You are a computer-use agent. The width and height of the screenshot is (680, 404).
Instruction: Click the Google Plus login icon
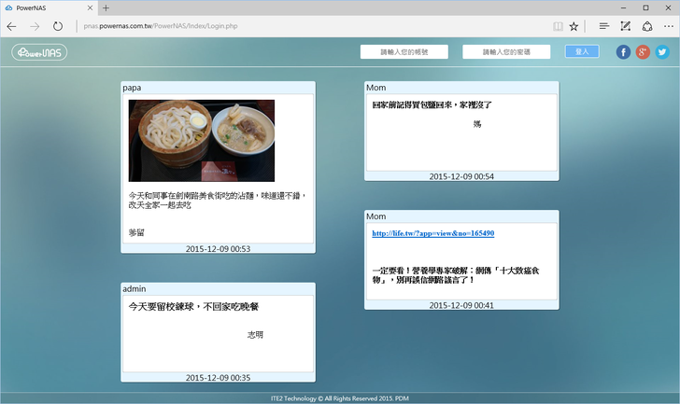click(643, 52)
